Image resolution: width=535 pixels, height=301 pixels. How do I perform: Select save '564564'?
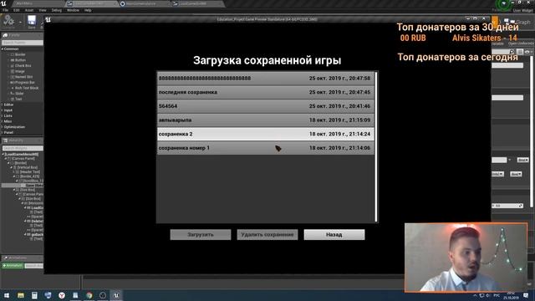pos(266,106)
